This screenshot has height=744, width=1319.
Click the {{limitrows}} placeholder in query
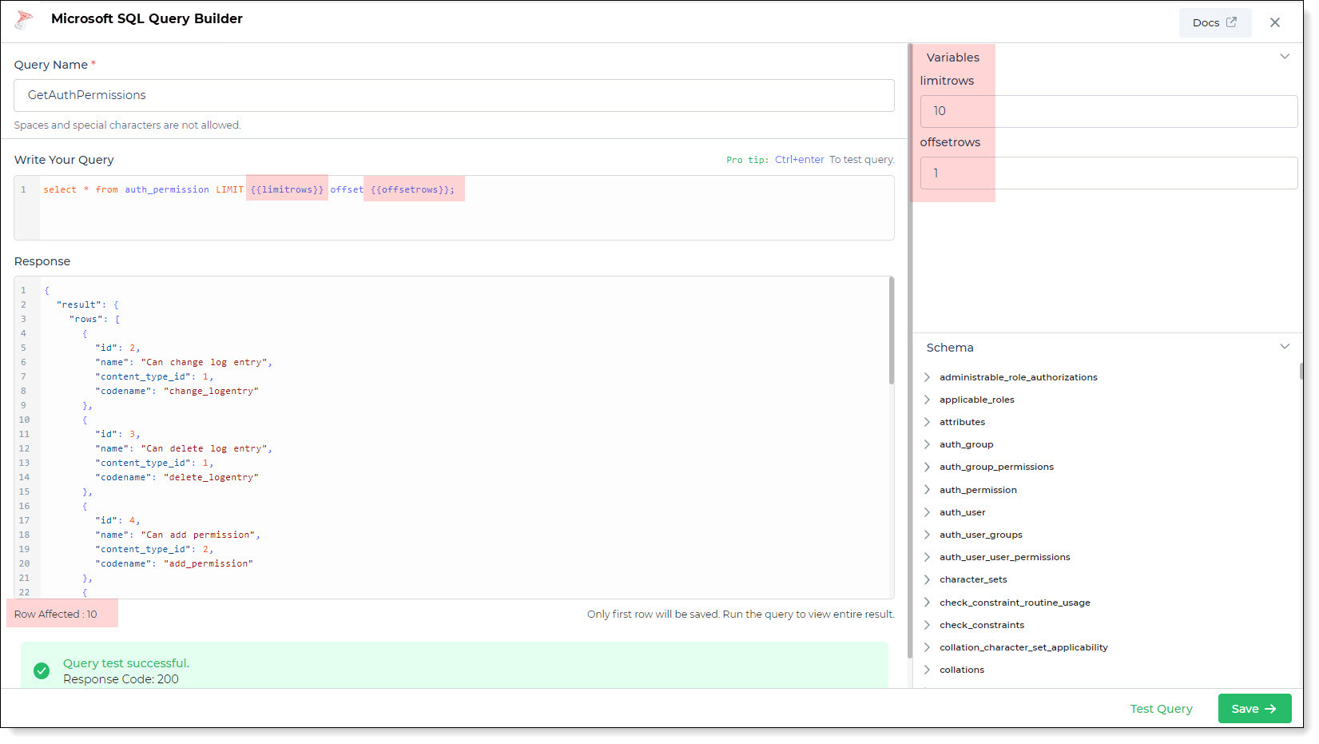click(287, 189)
